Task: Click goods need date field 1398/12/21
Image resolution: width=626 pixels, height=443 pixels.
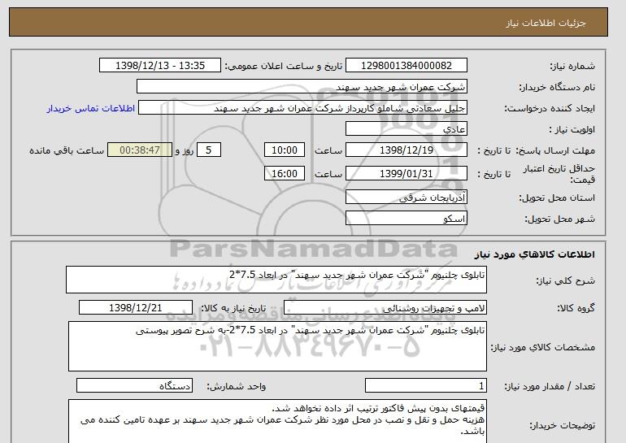Action: pos(136,308)
